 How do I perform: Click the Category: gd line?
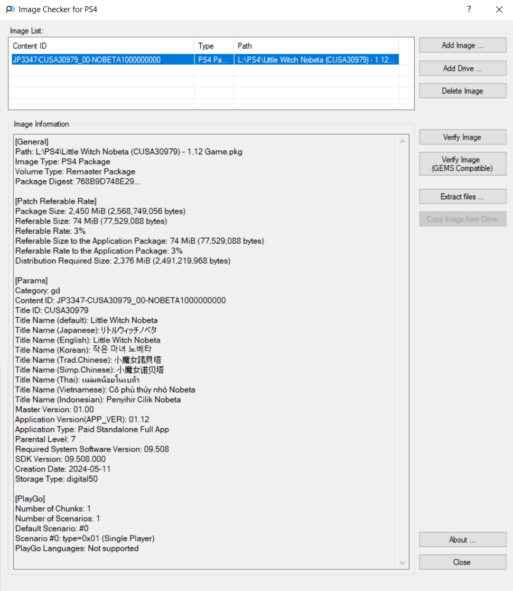pyautogui.click(x=38, y=291)
